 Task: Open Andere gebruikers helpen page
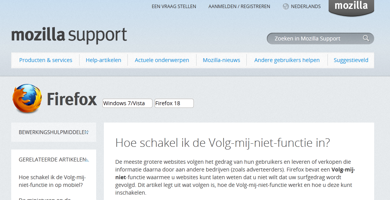287,60
